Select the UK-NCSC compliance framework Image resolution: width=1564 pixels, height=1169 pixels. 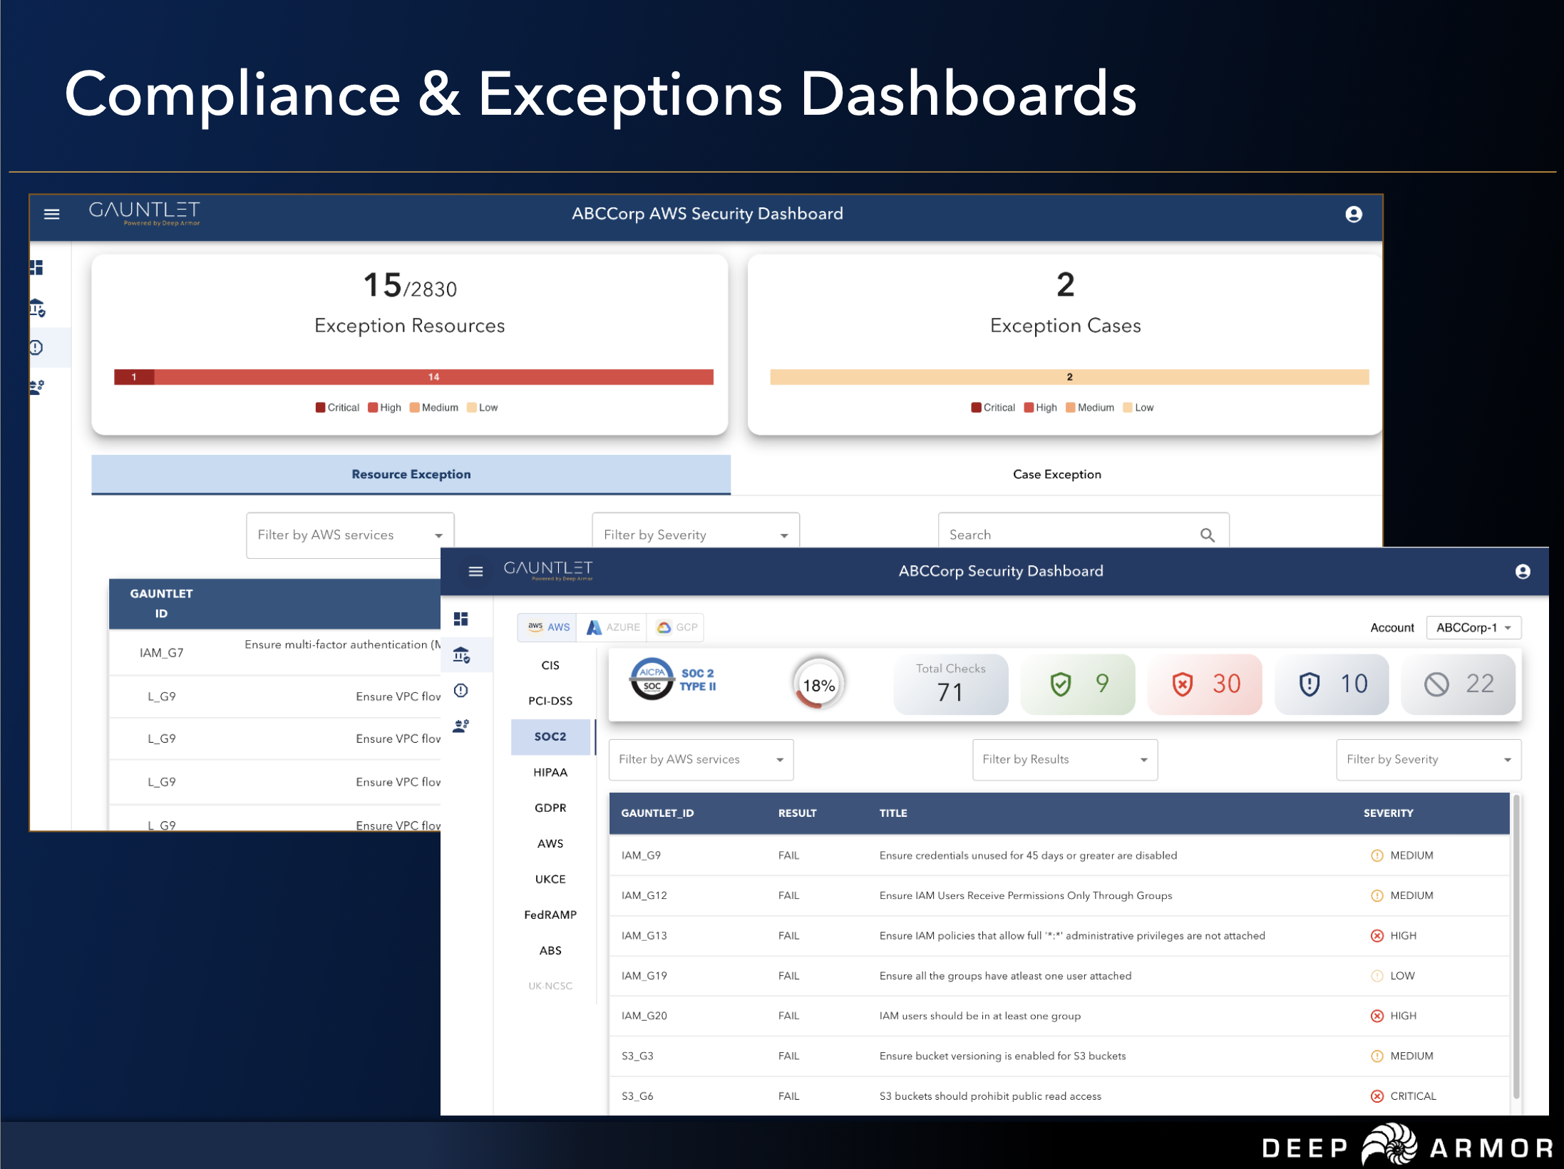coord(550,986)
